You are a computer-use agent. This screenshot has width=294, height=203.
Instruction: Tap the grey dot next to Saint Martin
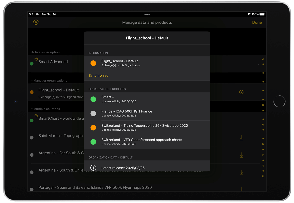[x=32, y=138]
